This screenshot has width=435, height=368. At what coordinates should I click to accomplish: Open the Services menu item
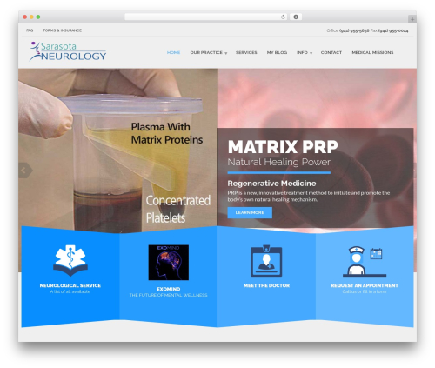click(246, 52)
